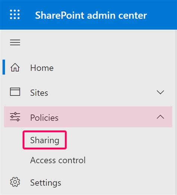Click the blue active indicator beside Home
The image size is (177, 195).
point(4,67)
